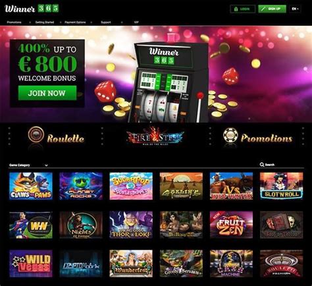Expand the Game Category dropdown
The height and width of the screenshot is (286, 312).
[x=28, y=165]
